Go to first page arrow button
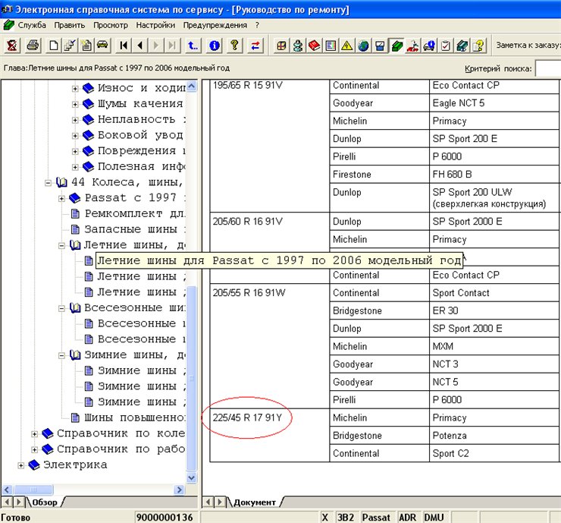Screen dimensions: 561x523 tap(124, 46)
